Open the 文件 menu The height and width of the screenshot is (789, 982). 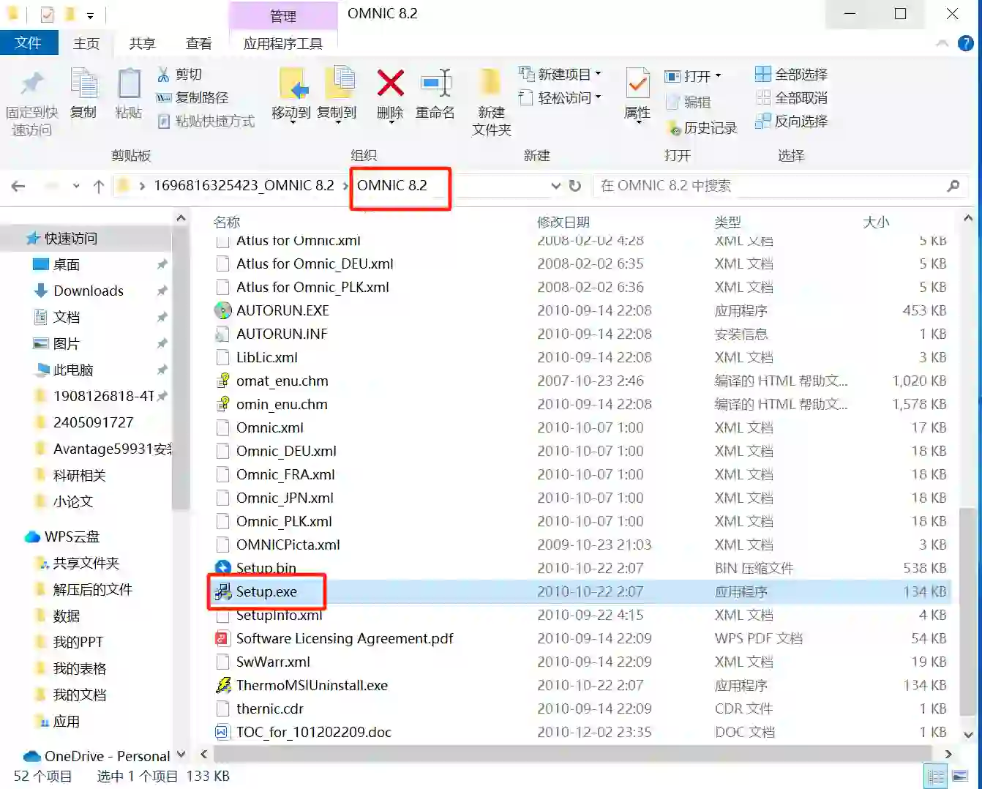pyautogui.click(x=29, y=42)
